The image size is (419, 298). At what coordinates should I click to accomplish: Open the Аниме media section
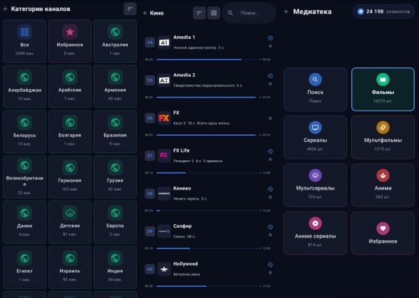point(383,185)
